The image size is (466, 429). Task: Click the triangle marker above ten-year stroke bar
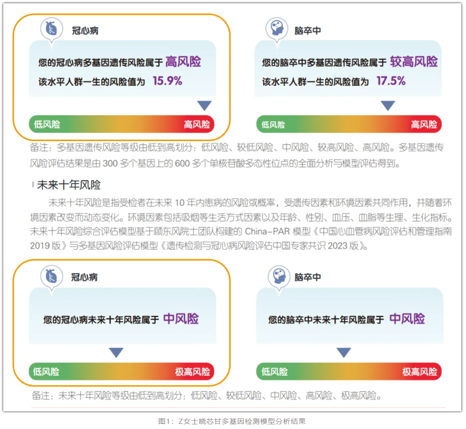[344, 353]
